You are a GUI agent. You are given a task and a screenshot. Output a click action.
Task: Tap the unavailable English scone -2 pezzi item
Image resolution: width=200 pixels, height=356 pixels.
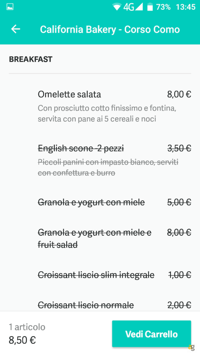pyautogui.click(x=81, y=148)
